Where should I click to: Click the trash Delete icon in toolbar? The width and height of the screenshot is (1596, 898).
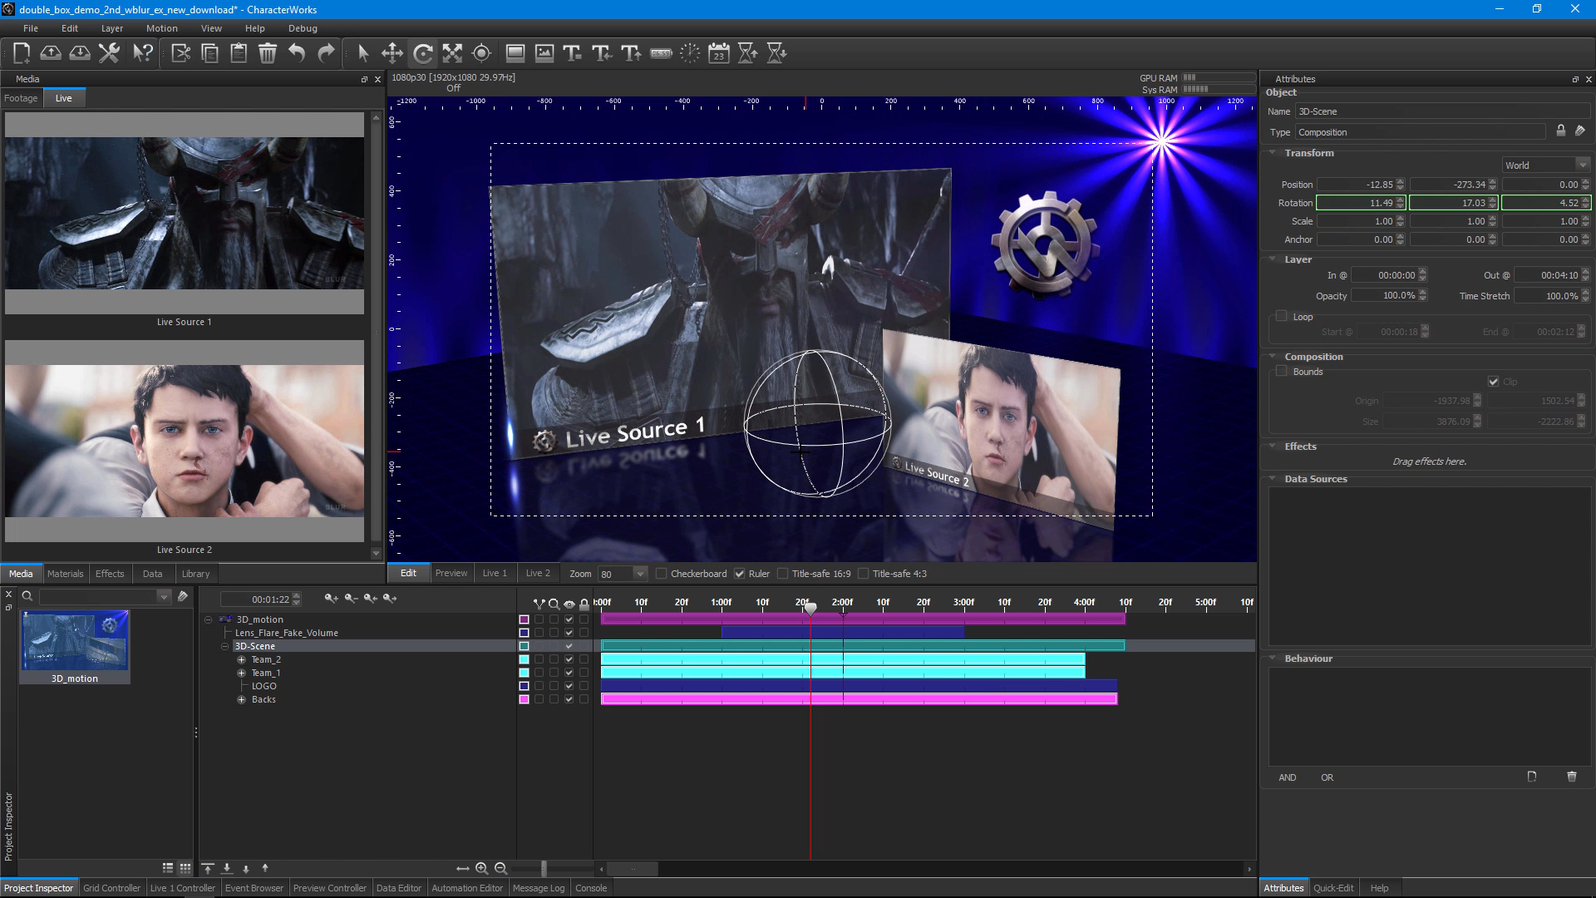point(268,53)
